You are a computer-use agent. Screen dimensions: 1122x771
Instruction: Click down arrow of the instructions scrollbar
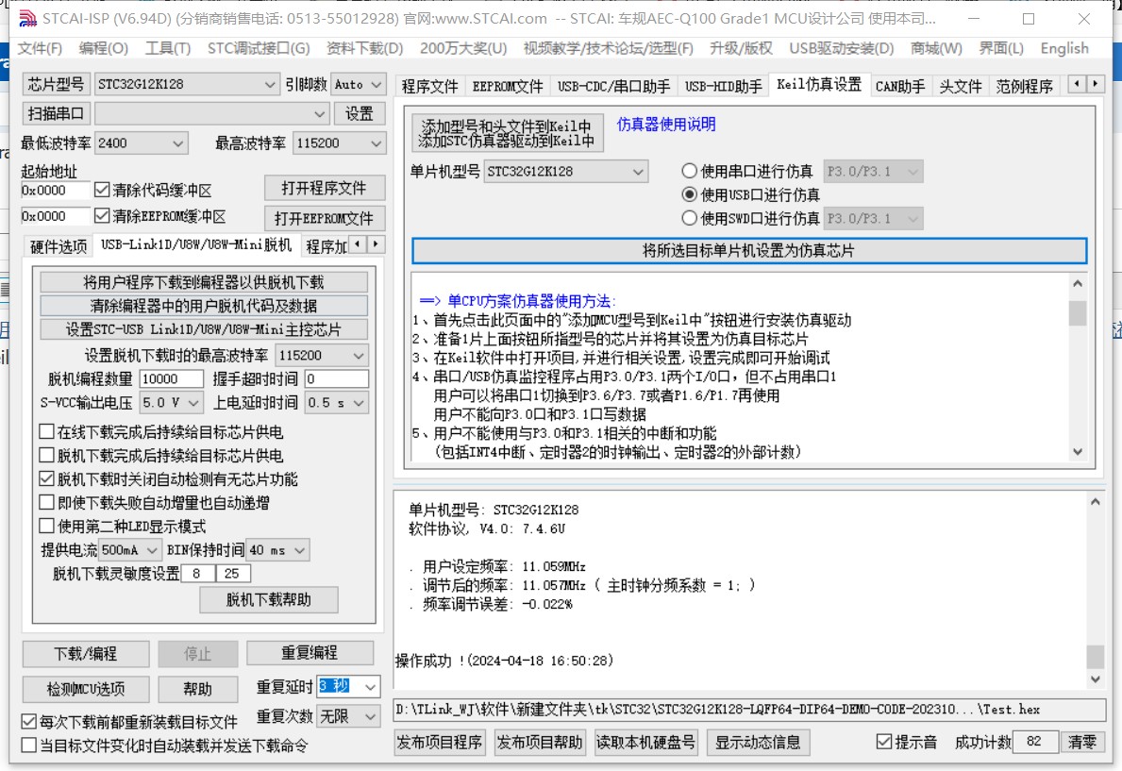click(1078, 452)
